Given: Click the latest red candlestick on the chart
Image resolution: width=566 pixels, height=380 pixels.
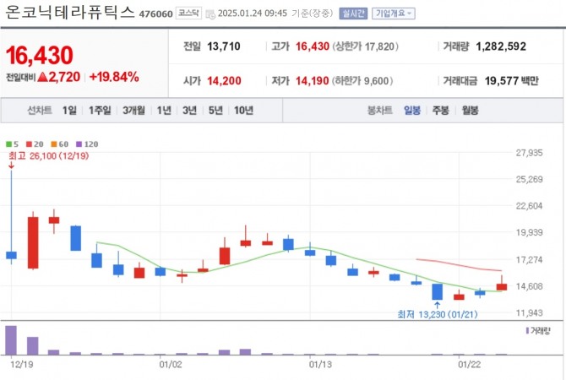Looking at the screenshot, I should pyautogui.click(x=502, y=287).
